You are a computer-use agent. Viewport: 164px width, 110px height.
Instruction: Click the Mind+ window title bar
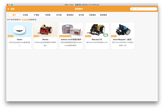[x=82, y=5]
